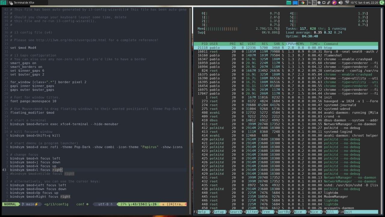Click the Flameshot flame tray icon
Viewport: 385px width, 217px height.
point(334,3)
